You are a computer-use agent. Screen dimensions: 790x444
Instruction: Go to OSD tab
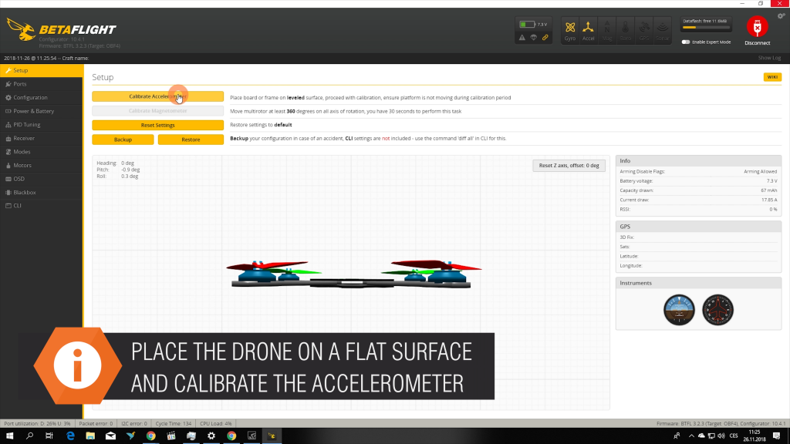point(42,179)
